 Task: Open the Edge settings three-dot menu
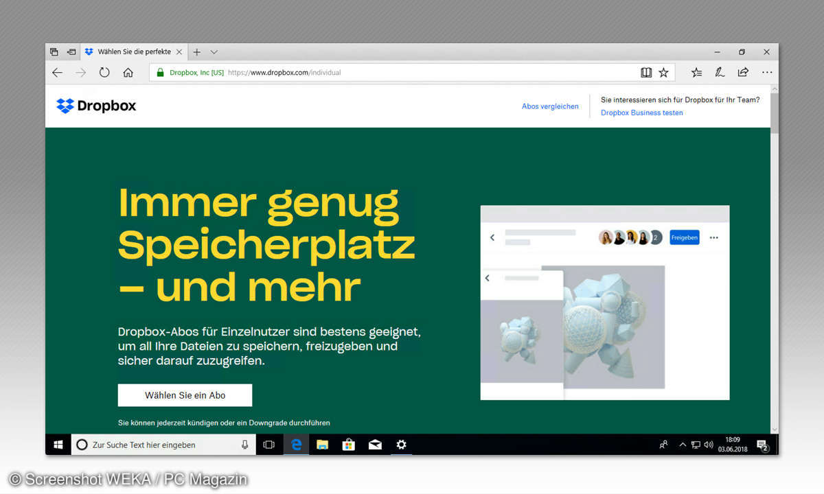coord(766,72)
